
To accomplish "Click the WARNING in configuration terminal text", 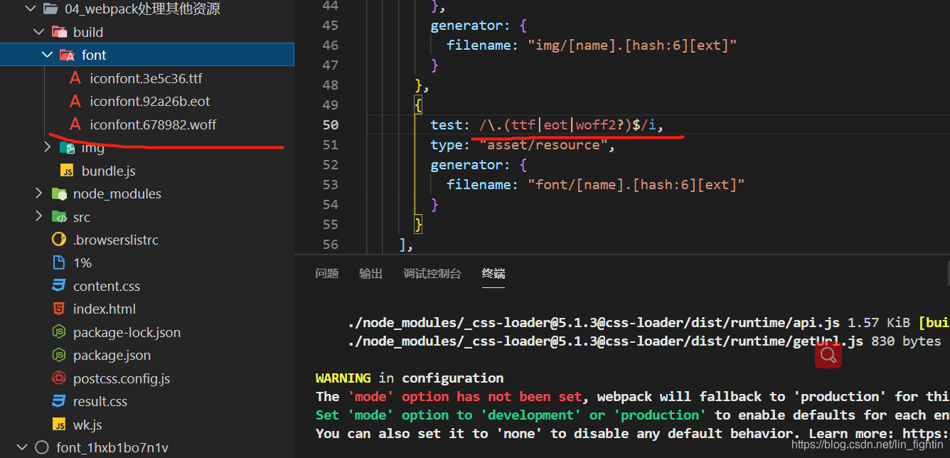I will point(410,378).
